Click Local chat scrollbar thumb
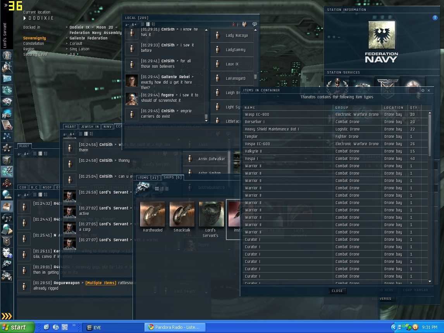Image resolution: width=444 pixels, height=333 pixels. tap(206, 117)
